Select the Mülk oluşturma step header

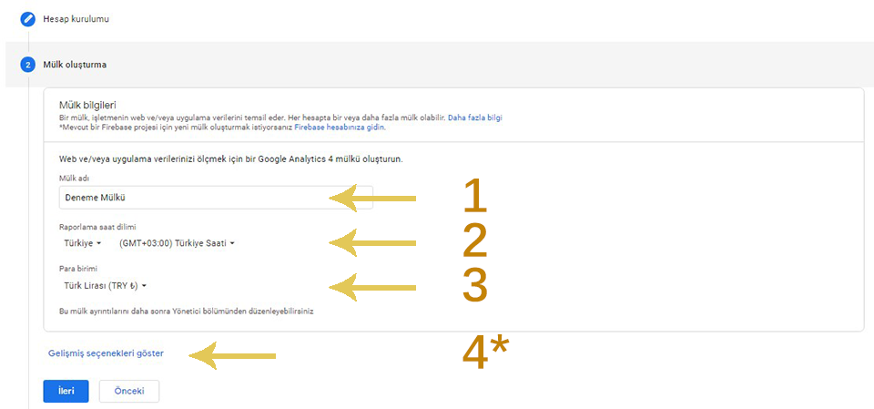coord(75,65)
